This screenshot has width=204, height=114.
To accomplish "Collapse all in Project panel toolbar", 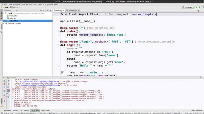I will (x=44, y=10).
